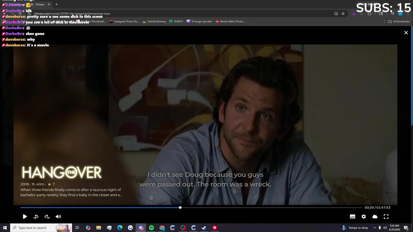Screen dimensions: 413x232
Task: Open File Explorer from the taskbar
Action: (99, 228)
